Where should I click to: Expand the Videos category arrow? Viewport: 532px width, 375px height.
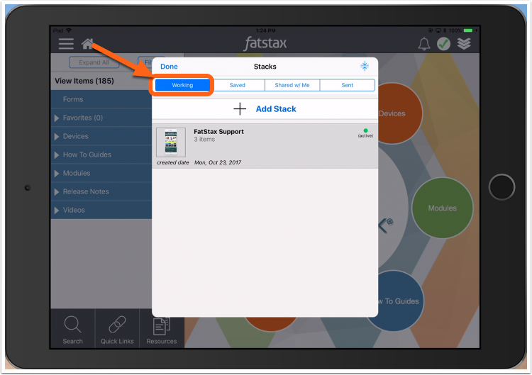click(57, 211)
